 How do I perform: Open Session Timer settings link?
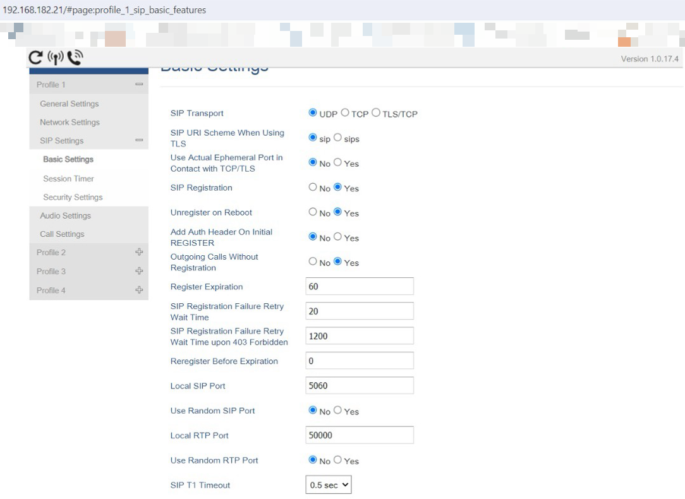click(68, 179)
